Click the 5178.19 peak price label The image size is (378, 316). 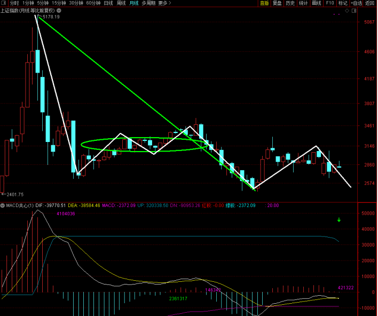point(50,17)
